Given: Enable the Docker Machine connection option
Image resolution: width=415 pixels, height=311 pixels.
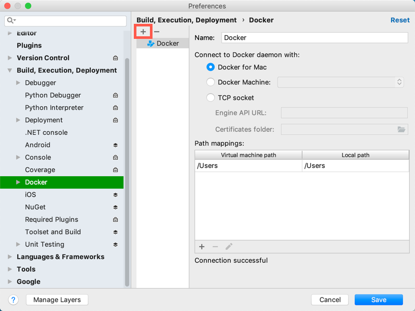Looking at the screenshot, I should (211, 82).
